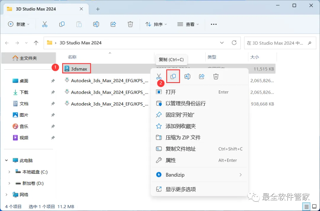Unpin 桌面 using its pin icon
The image size is (320, 211).
[x=53, y=81]
